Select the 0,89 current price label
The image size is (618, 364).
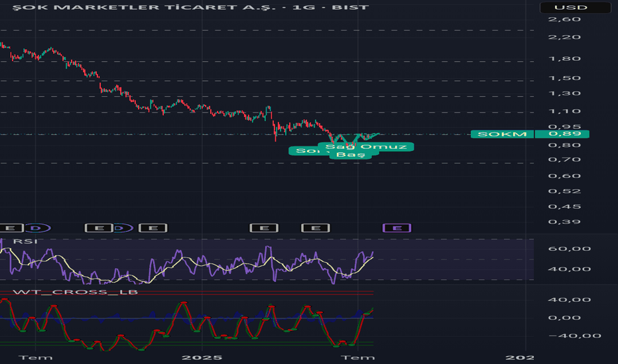pos(562,134)
